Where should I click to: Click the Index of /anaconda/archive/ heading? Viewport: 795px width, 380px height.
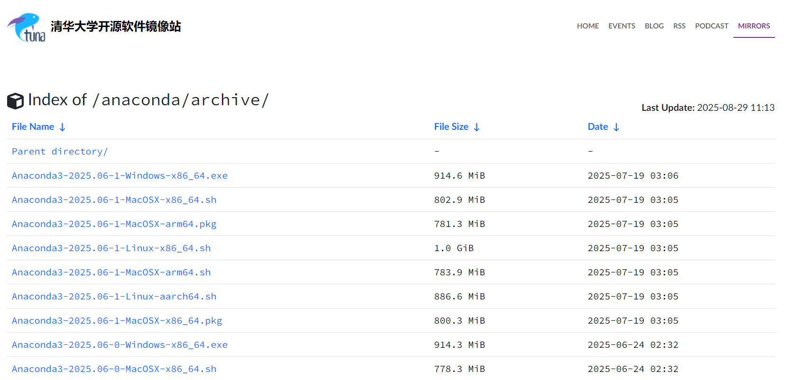point(148,100)
